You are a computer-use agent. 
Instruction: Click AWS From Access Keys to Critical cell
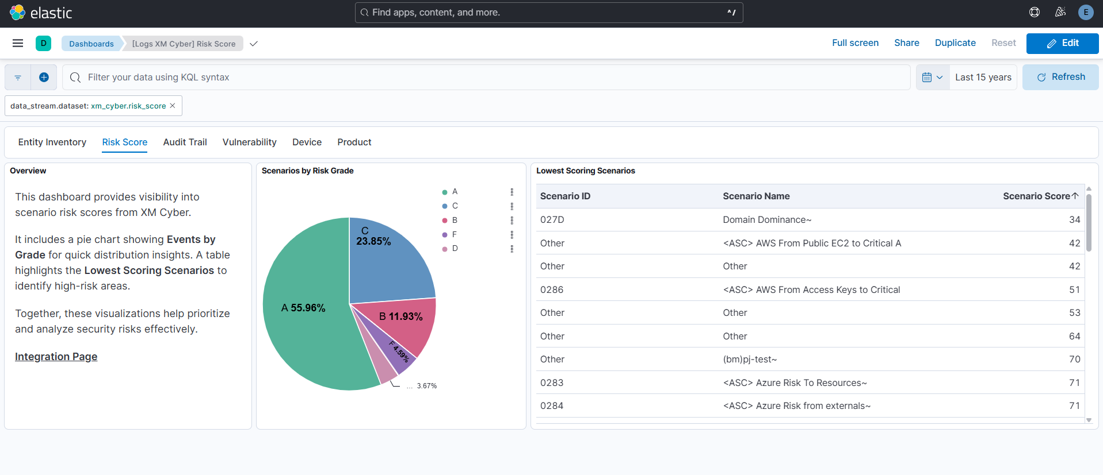pos(811,289)
